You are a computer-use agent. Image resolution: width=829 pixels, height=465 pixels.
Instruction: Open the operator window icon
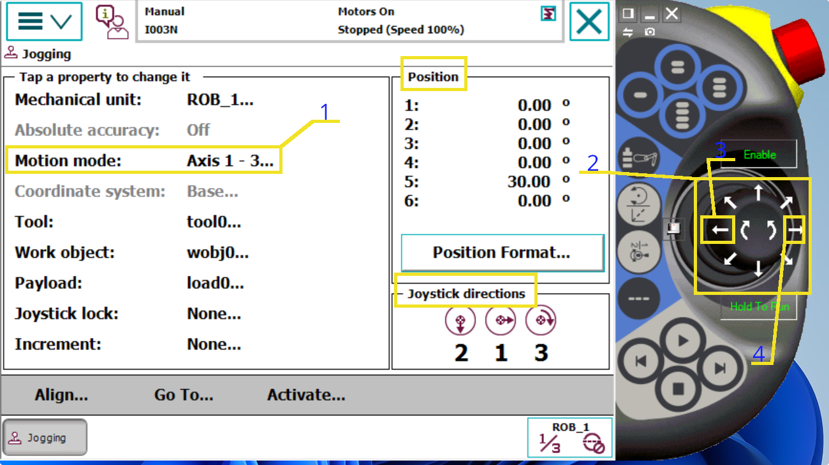click(x=112, y=22)
